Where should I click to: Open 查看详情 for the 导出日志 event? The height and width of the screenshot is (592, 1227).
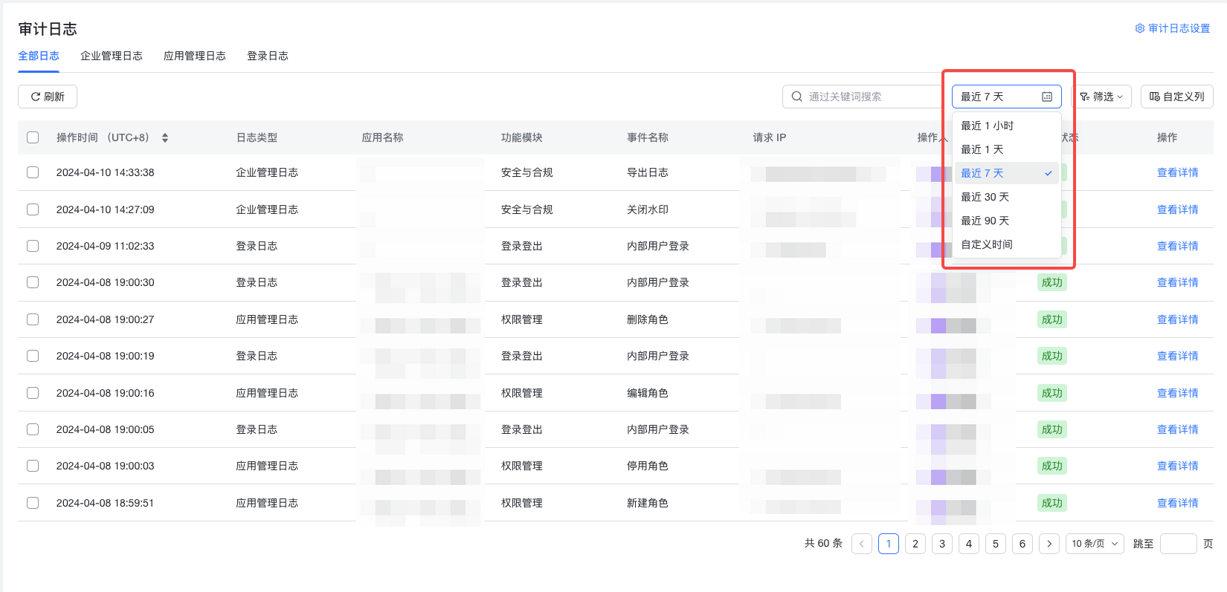(1177, 172)
